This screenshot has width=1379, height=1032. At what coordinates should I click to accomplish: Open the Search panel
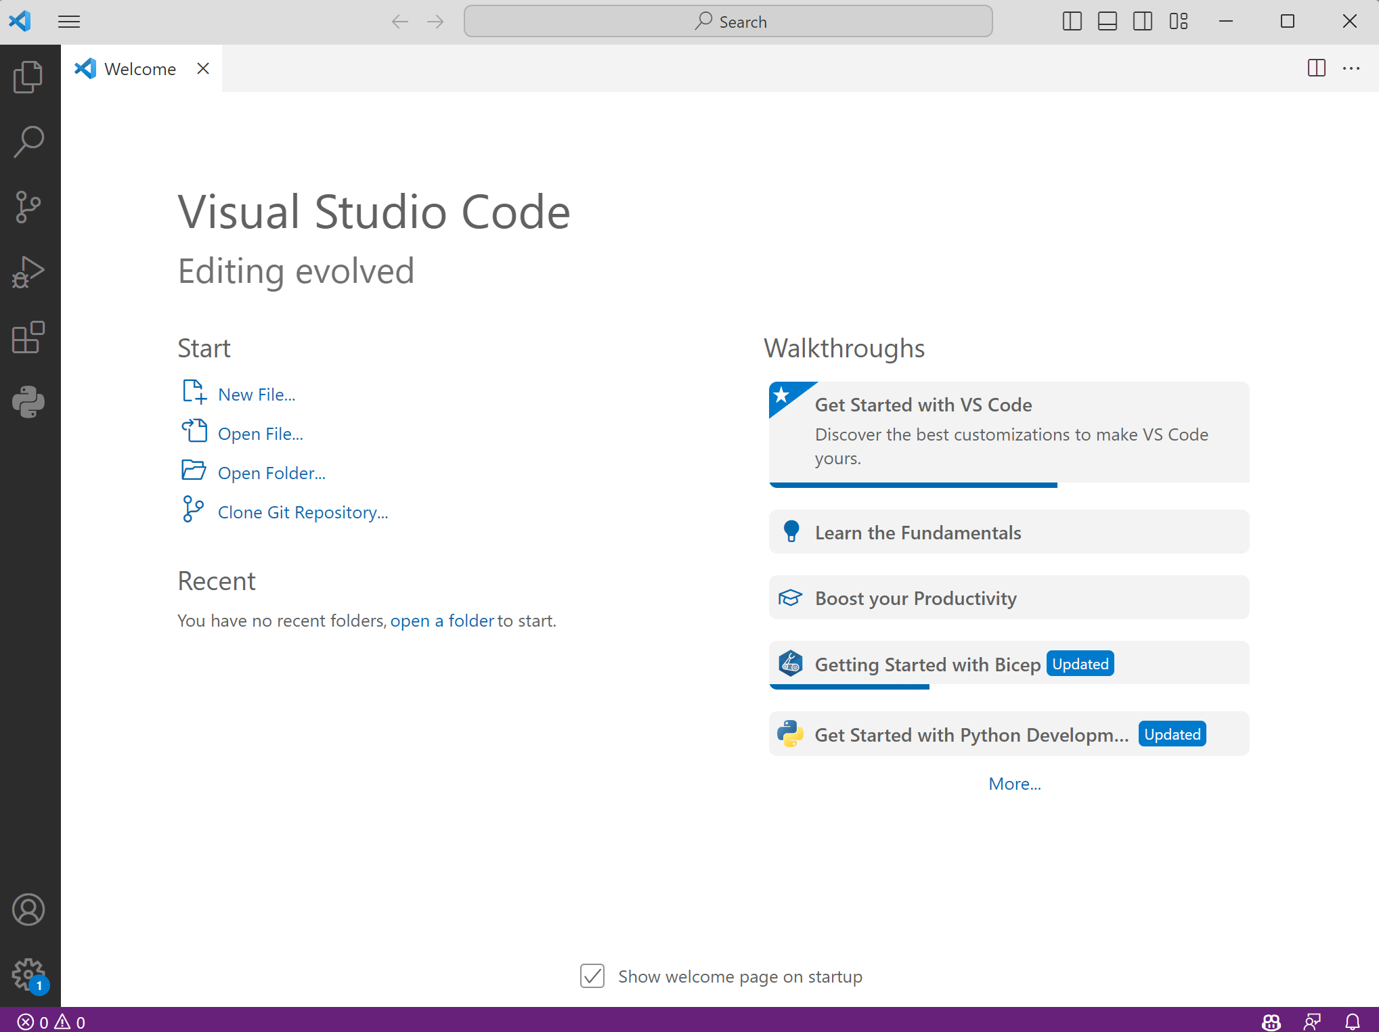pyautogui.click(x=29, y=141)
